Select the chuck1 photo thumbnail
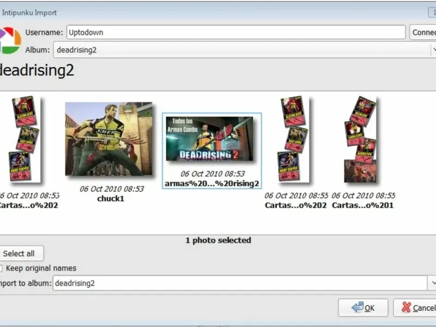This screenshot has height=327, width=436. point(108,139)
